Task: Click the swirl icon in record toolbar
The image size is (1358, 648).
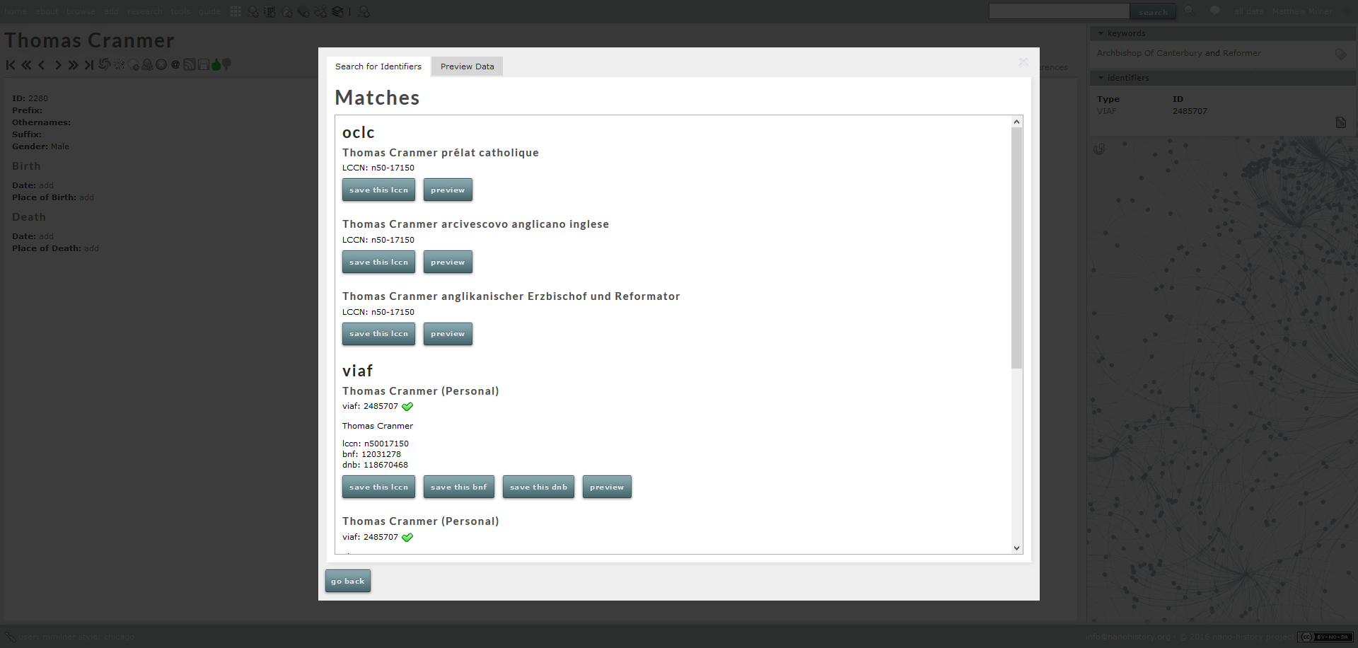Action: (104, 64)
